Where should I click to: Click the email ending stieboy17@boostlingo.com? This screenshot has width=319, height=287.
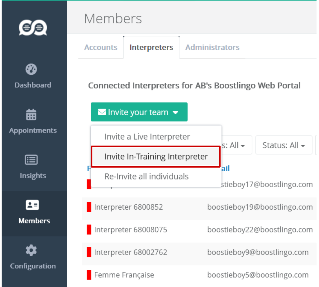pos(267,184)
